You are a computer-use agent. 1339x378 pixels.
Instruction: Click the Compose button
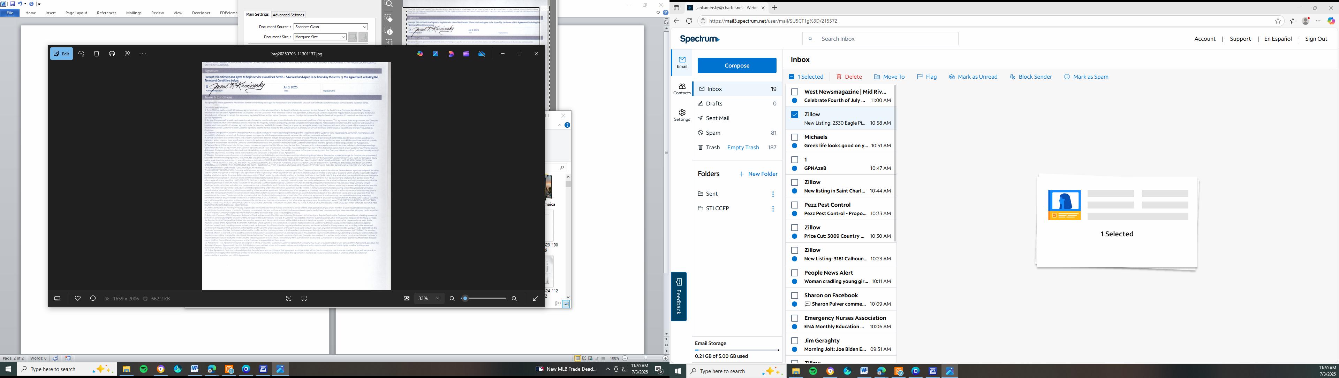pyautogui.click(x=736, y=66)
